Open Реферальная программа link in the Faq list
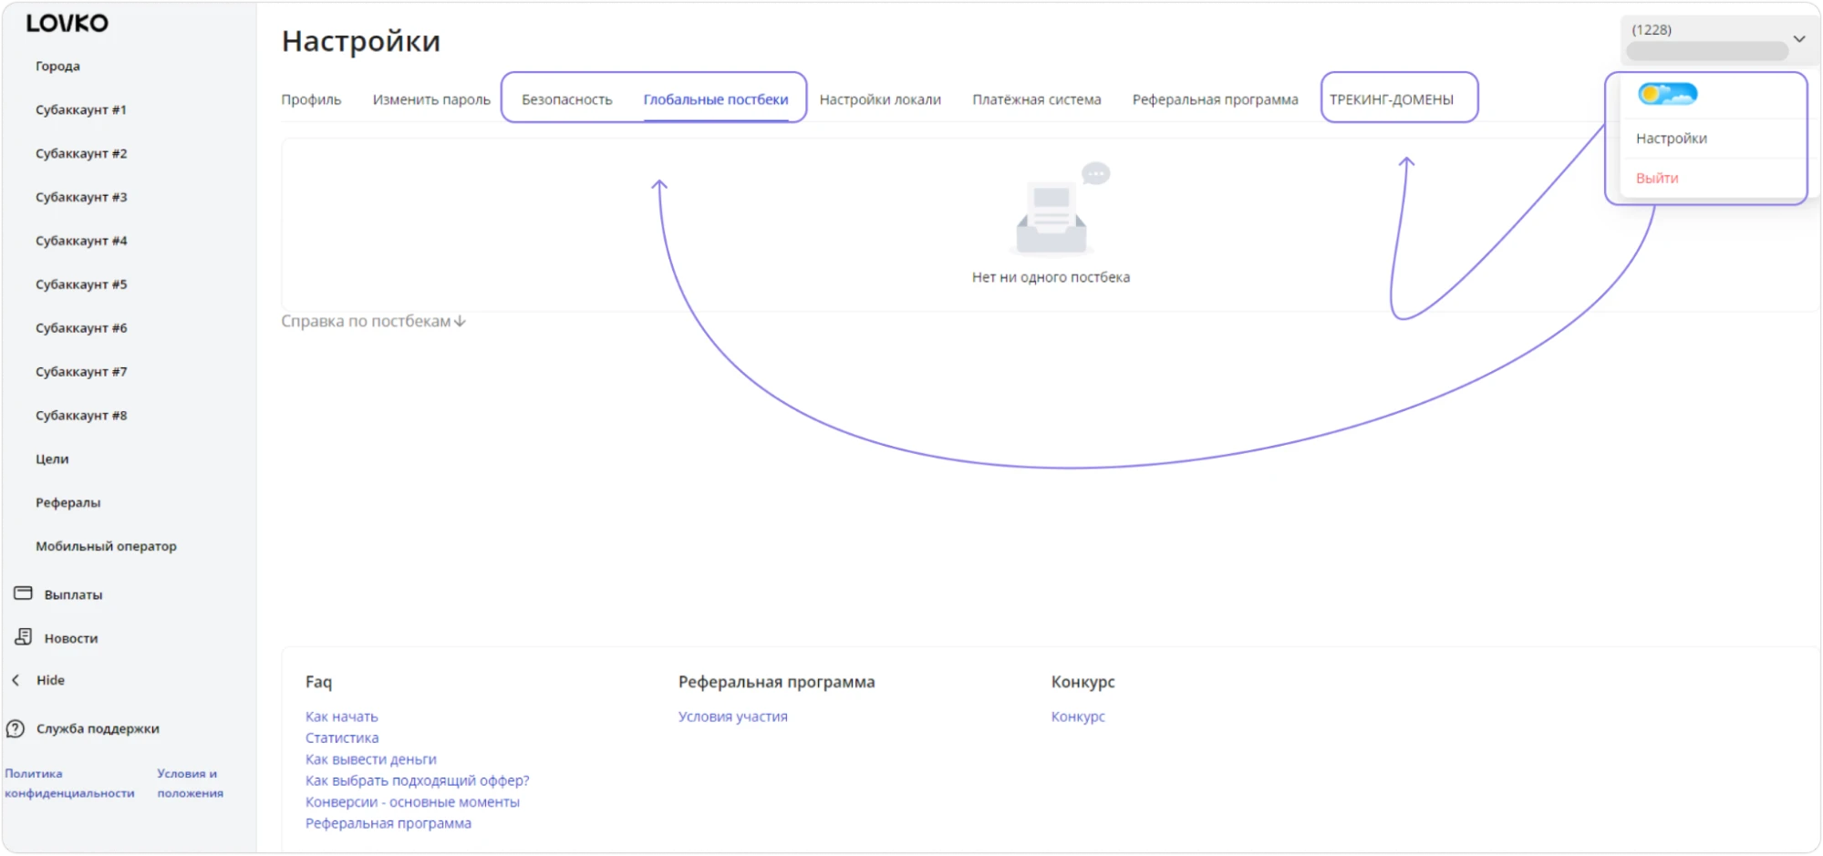This screenshot has width=1823, height=856. [x=388, y=823]
